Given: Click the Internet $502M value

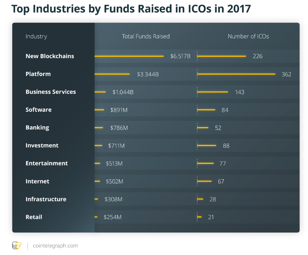Looking at the screenshot, I should click(x=114, y=181).
